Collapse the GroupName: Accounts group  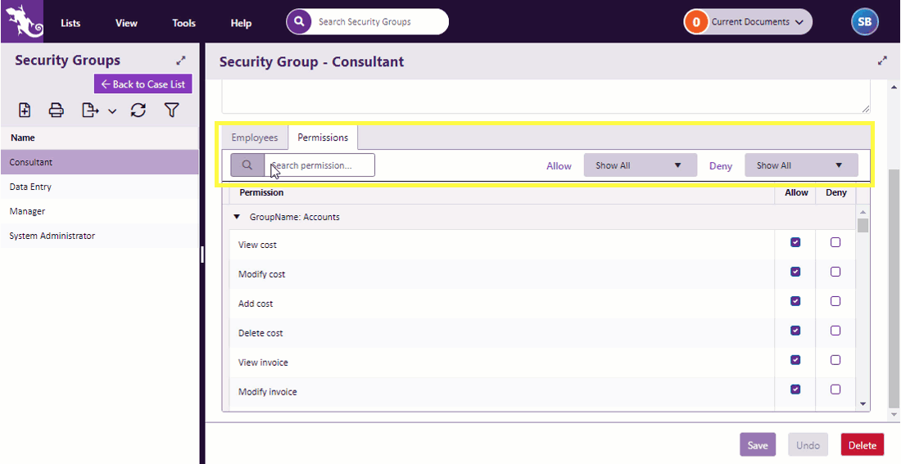tap(238, 218)
